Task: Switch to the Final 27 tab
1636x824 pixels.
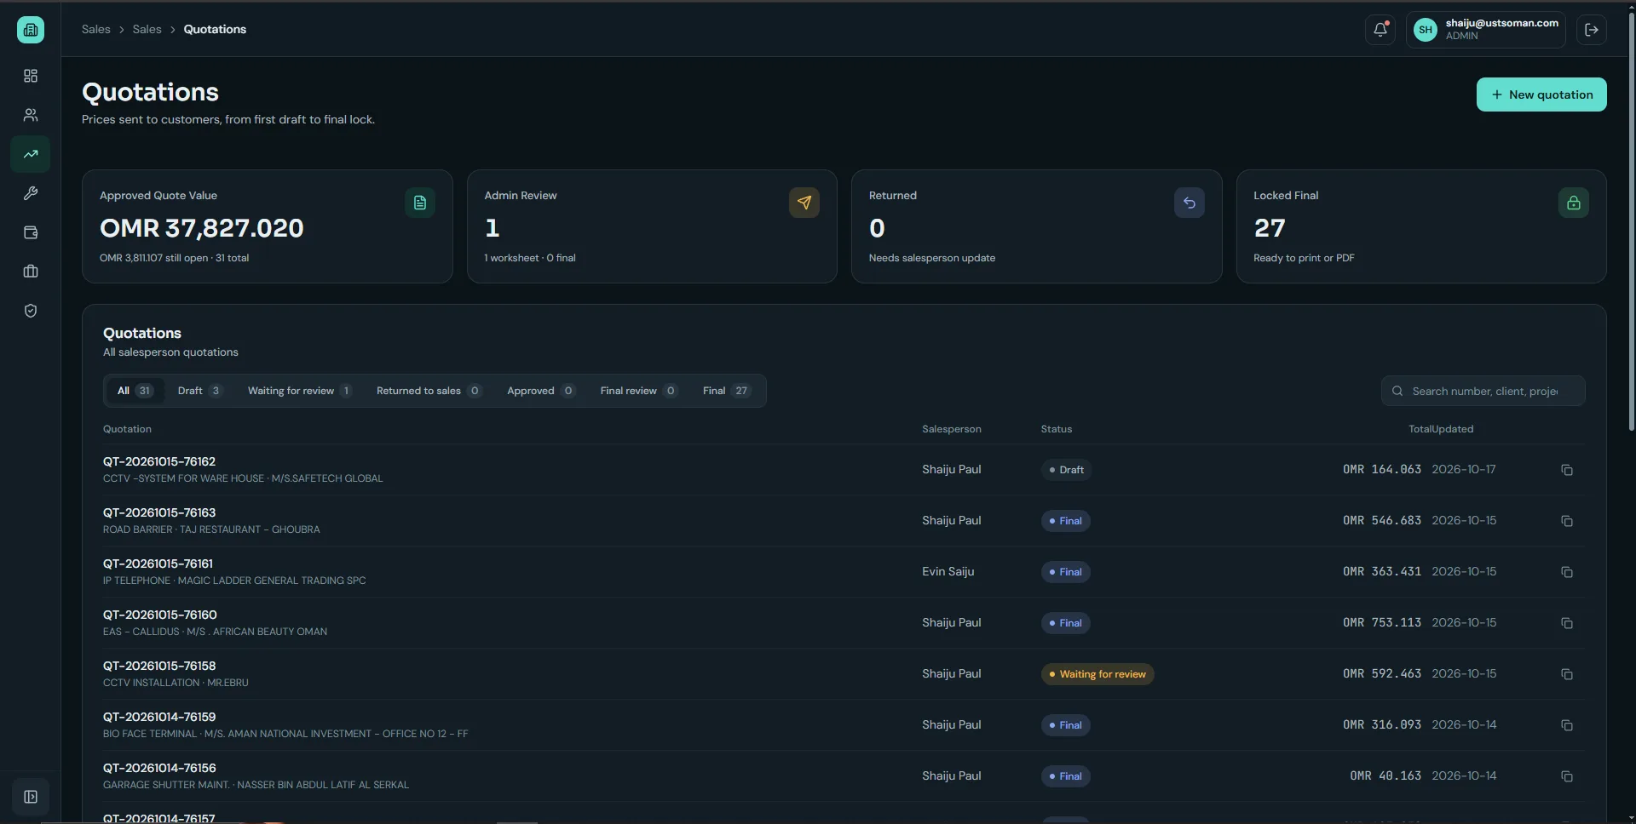Action: [726, 391]
